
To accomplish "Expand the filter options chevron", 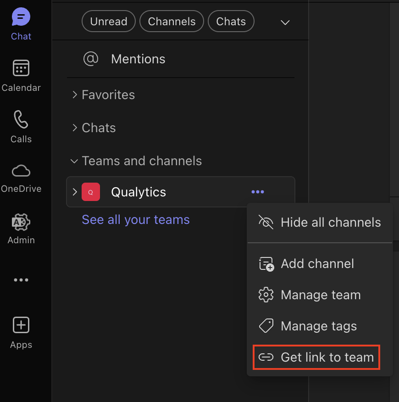I will tap(285, 22).
